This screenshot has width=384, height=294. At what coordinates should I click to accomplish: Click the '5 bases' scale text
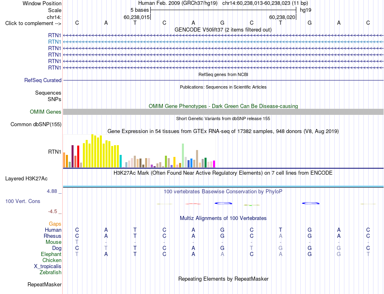point(139,10)
